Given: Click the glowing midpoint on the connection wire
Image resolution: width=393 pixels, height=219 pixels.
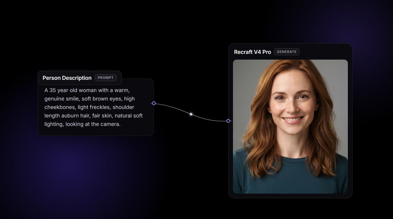Looking at the screenshot, I should (191, 114).
